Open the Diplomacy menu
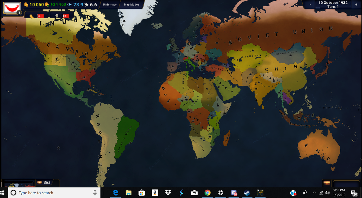Screen dimensions: 362x198 point(110,5)
